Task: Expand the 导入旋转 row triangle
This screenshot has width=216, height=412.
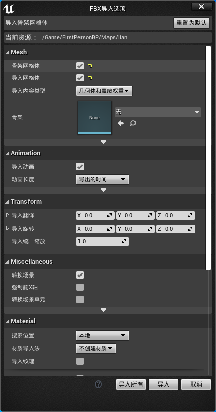Action: coord(7,228)
